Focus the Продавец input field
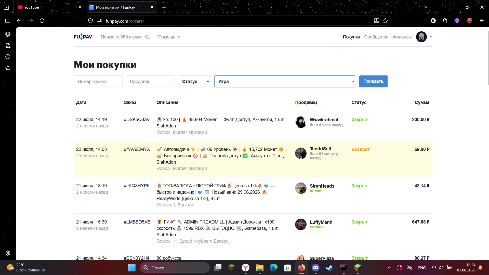Viewport: 489px width, 275px height. [150, 82]
